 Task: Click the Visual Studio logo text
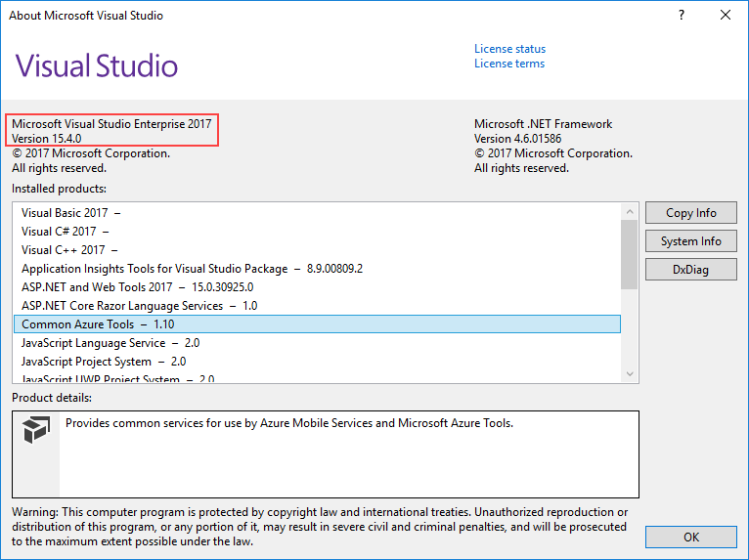tap(97, 65)
